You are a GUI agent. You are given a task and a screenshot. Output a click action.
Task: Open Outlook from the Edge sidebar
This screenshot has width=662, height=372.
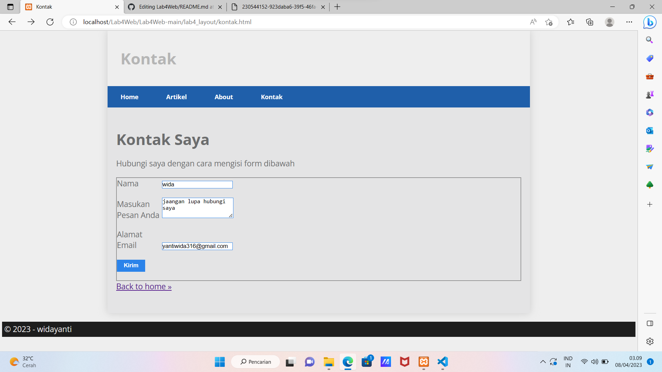point(650,131)
